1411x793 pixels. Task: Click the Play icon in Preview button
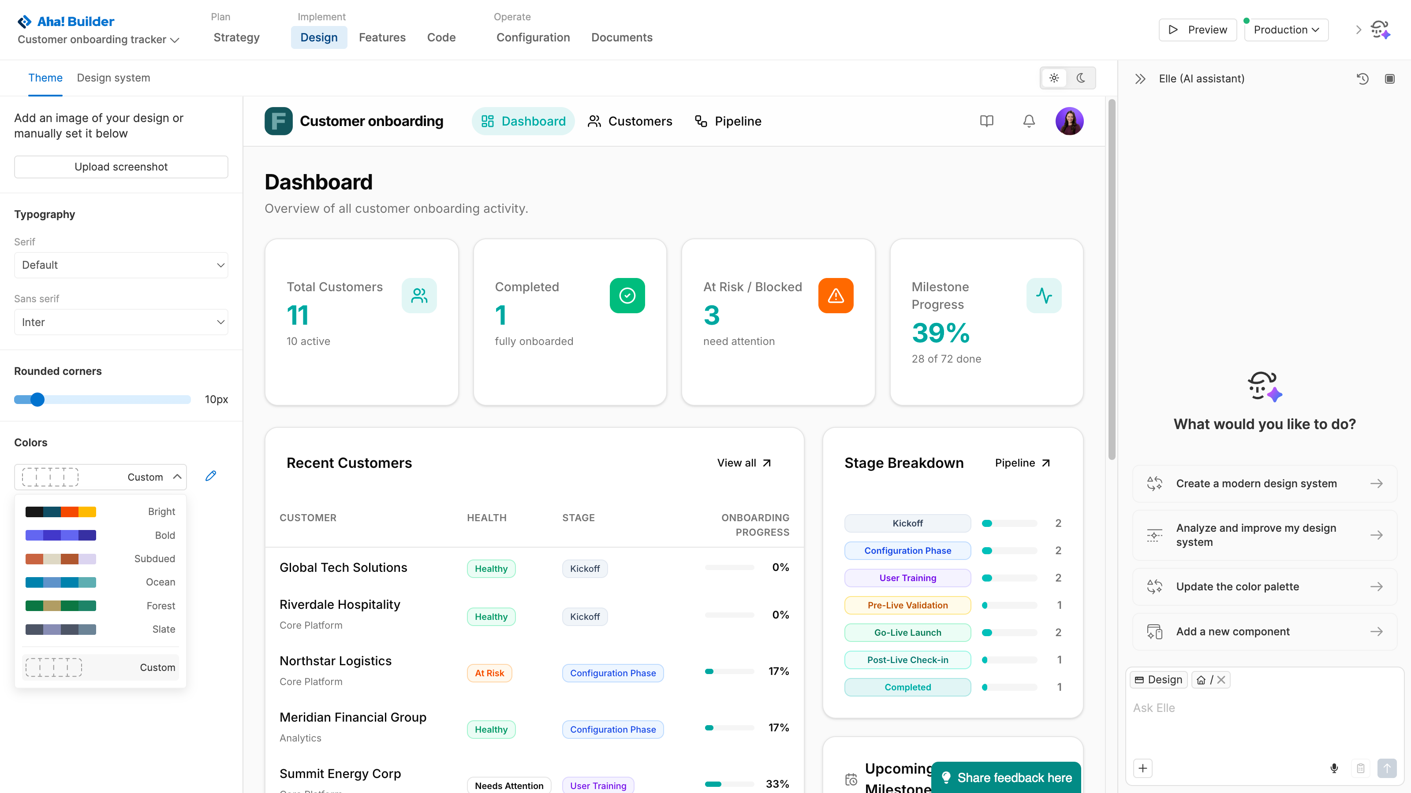coord(1173,30)
